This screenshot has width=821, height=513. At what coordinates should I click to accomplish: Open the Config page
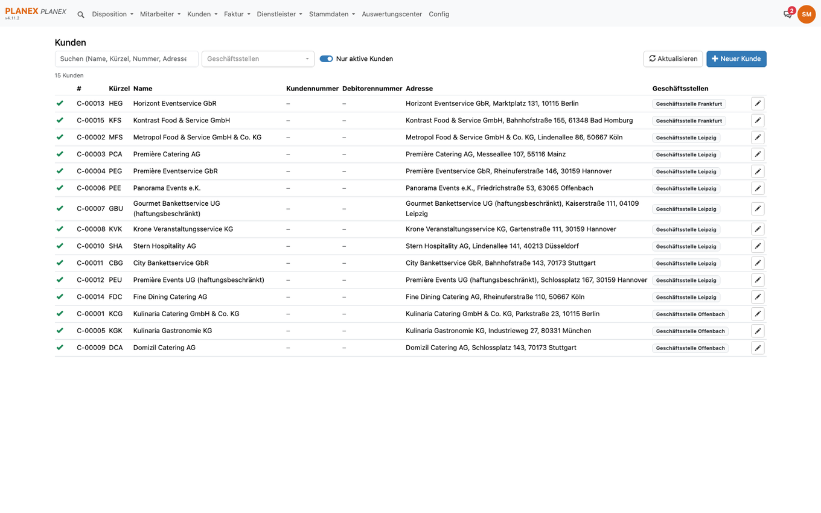click(439, 14)
